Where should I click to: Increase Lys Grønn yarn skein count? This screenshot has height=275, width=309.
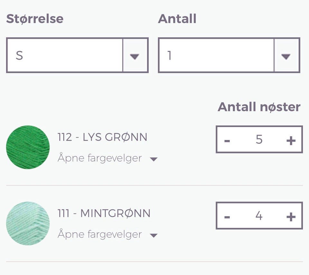click(291, 140)
